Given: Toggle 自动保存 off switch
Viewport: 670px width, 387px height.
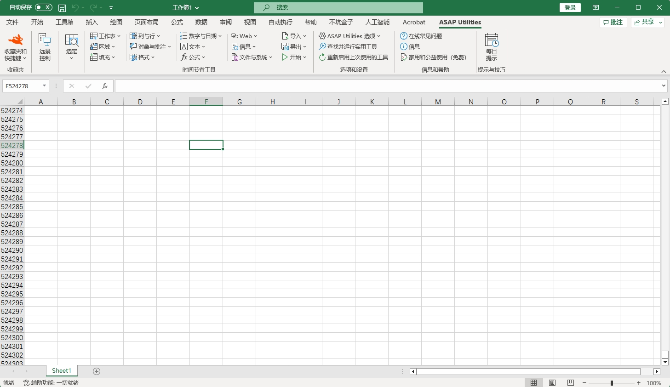Looking at the screenshot, I should click(44, 7).
